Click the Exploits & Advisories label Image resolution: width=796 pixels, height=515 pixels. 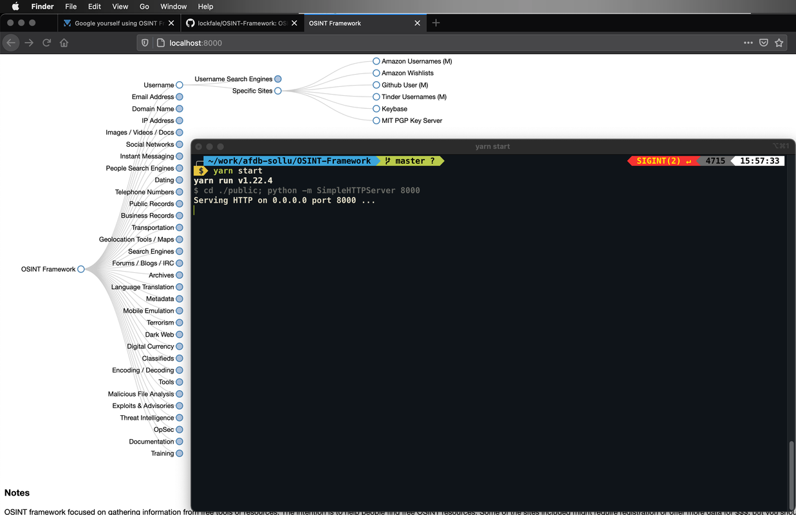(143, 406)
